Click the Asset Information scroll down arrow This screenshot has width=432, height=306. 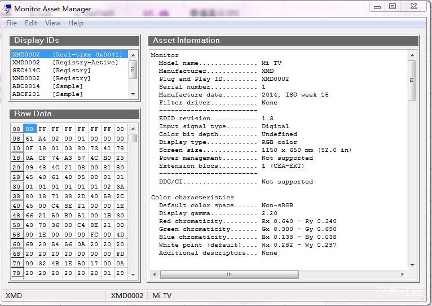tap(412, 265)
